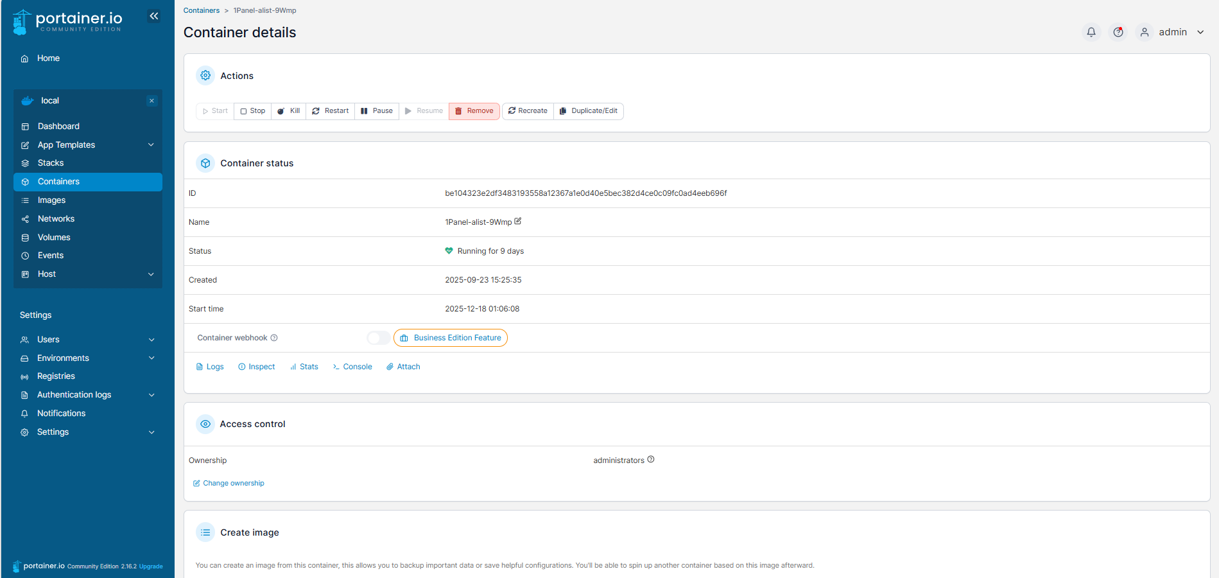1219x578 pixels.
Task: Open Dashboard in sidebar
Action: click(88, 127)
